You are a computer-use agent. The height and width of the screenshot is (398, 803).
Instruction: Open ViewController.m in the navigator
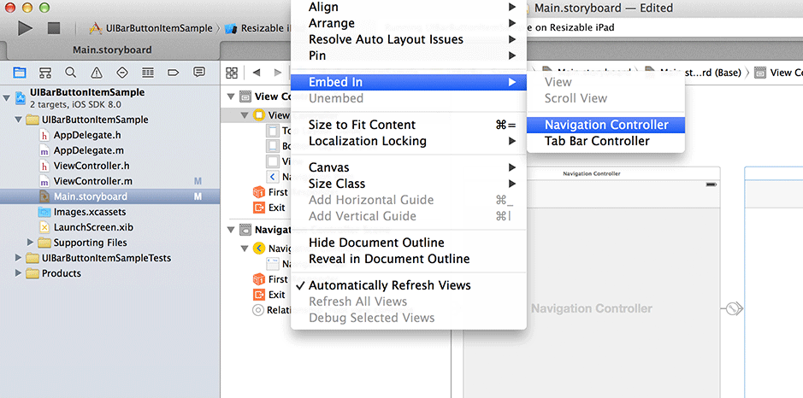92,181
